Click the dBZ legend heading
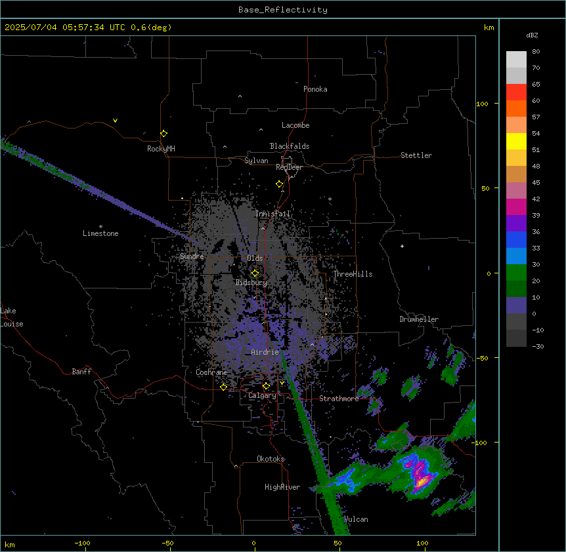This screenshot has height=552, width=566. (x=532, y=35)
